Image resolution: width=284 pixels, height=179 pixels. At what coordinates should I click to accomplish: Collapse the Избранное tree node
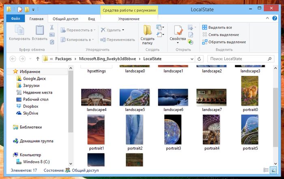[x=10, y=72]
